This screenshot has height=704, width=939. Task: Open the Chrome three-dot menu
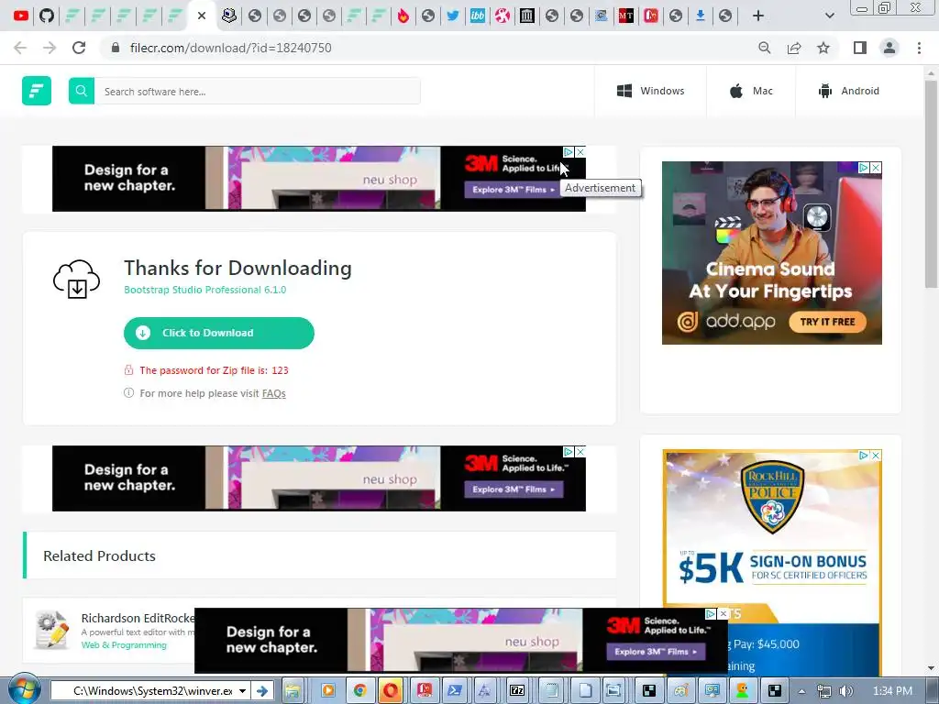919,48
